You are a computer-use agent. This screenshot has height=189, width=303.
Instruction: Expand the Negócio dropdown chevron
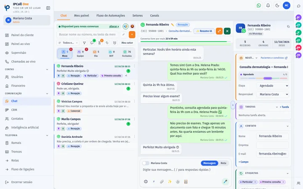coord(256,58)
